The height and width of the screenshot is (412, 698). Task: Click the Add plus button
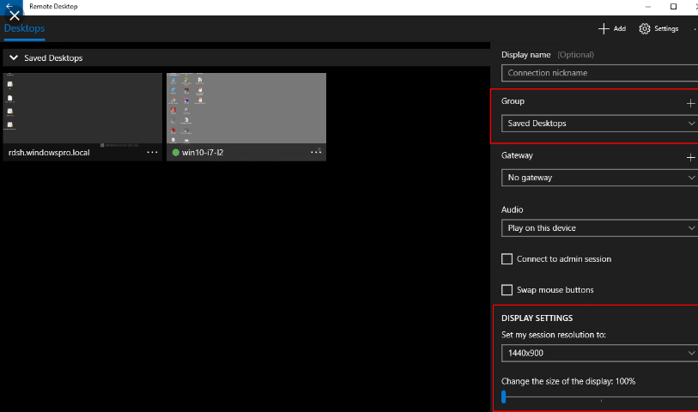[612, 28]
